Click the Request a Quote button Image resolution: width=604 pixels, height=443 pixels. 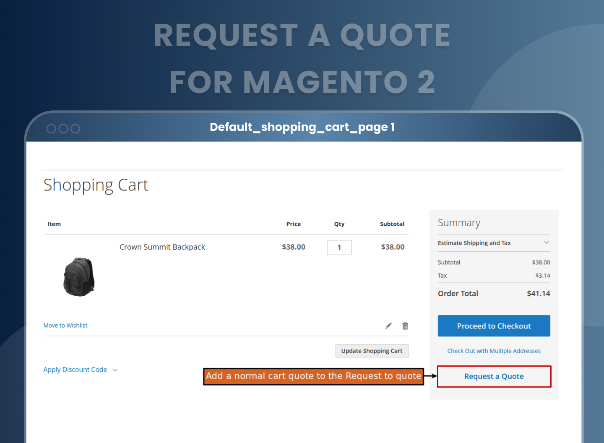click(x=494, y=376)
